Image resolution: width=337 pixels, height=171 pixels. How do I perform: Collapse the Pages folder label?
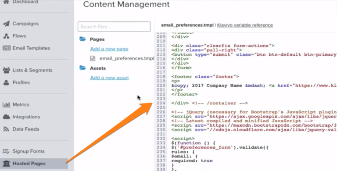tap(97, 39)
